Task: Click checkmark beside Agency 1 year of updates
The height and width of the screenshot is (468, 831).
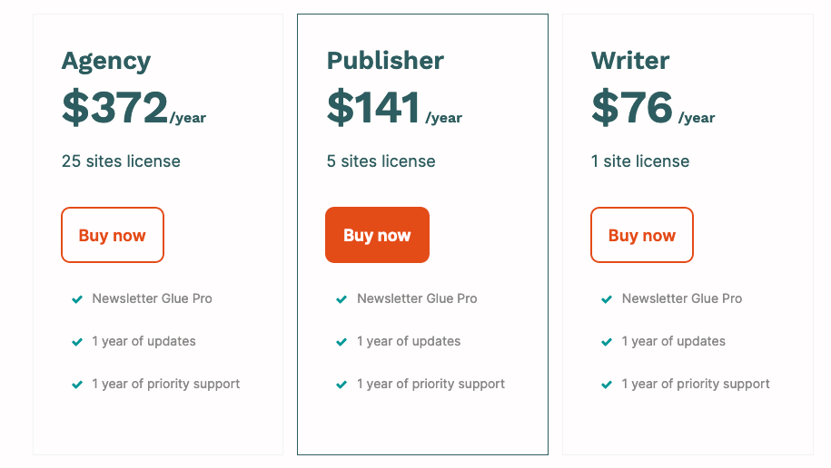Action: 77,342
